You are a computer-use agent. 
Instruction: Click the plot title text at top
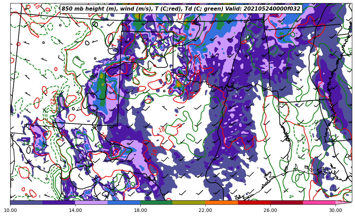(181, 9)
